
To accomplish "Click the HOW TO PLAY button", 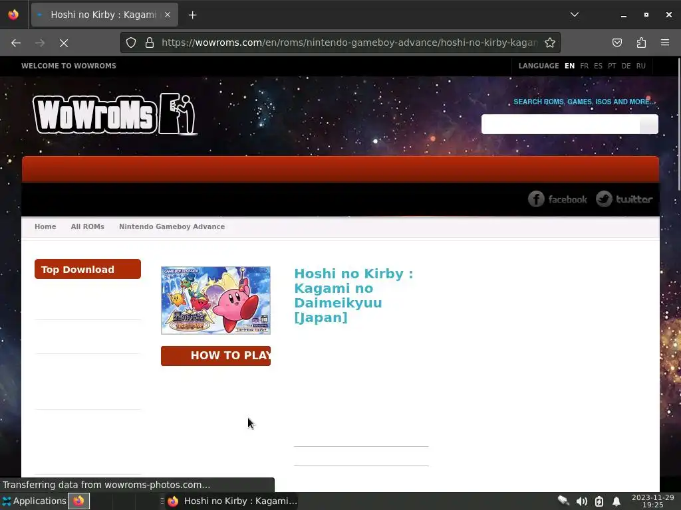I will click(x=216, y=356).
